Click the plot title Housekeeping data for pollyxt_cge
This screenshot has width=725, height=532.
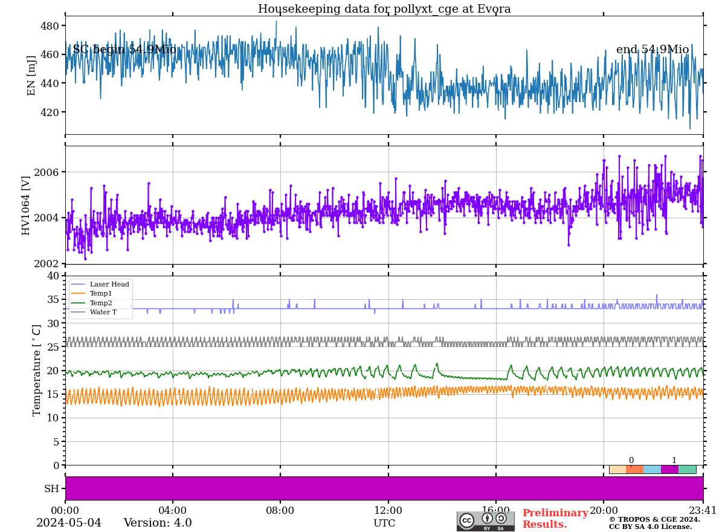(384, 9)
